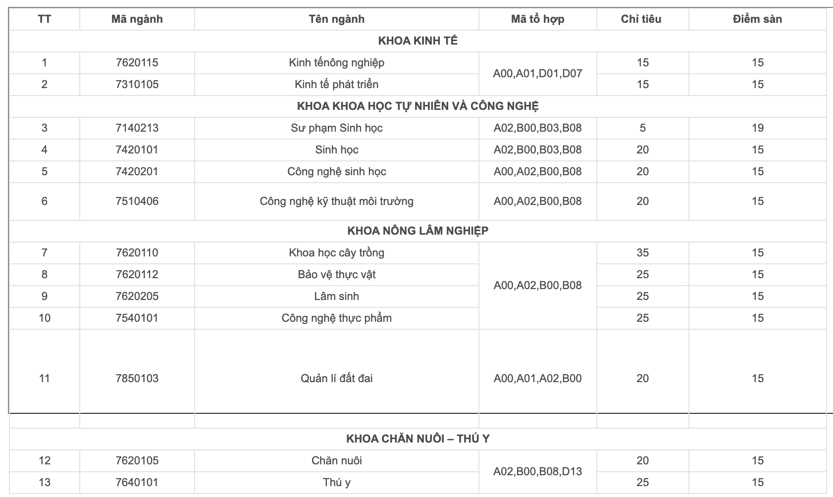Select combination 'A00,A01,A02,B00' cell
The image size is (833, 497).
click(x=537, y=379)
